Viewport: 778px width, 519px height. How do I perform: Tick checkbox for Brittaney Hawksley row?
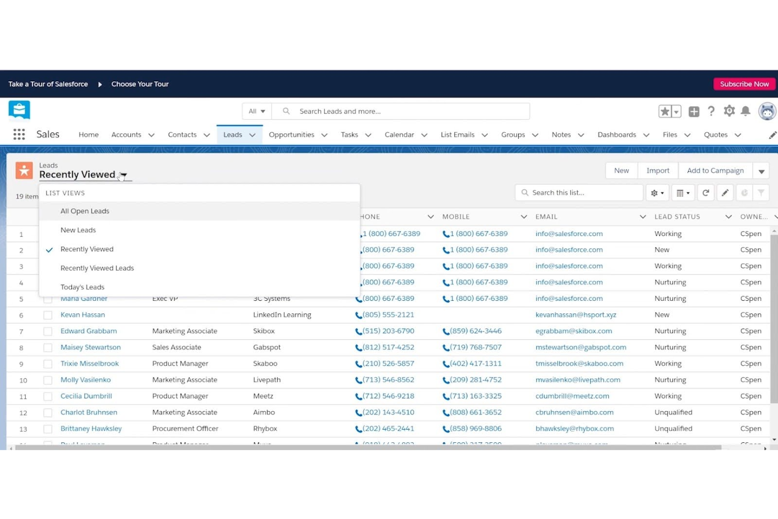pos(48,429)
